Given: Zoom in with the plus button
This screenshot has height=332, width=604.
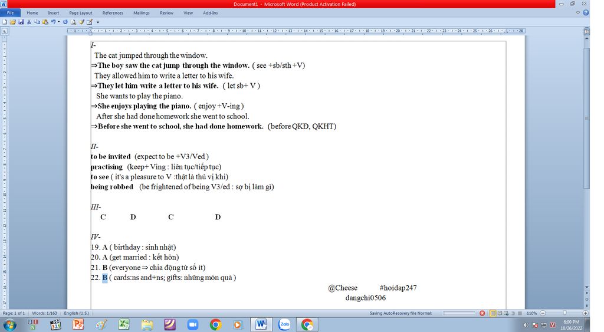Looking at the screenshot, I should point(586,313).
